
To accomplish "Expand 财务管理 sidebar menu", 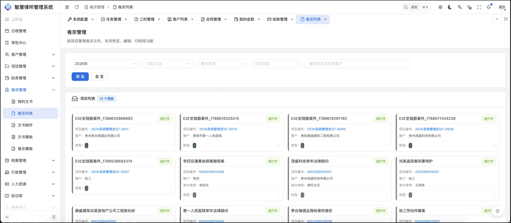I will tap(30, 78).
